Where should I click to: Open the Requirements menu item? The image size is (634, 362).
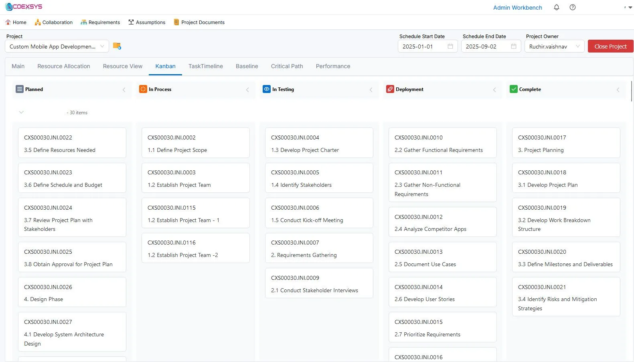(x=100, y=22)
